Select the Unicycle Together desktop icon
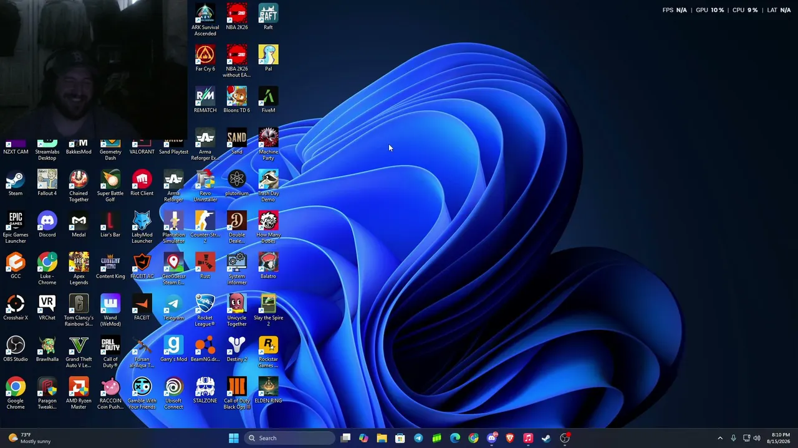This screenshot has width=798, height=448. tap(237, 310)
